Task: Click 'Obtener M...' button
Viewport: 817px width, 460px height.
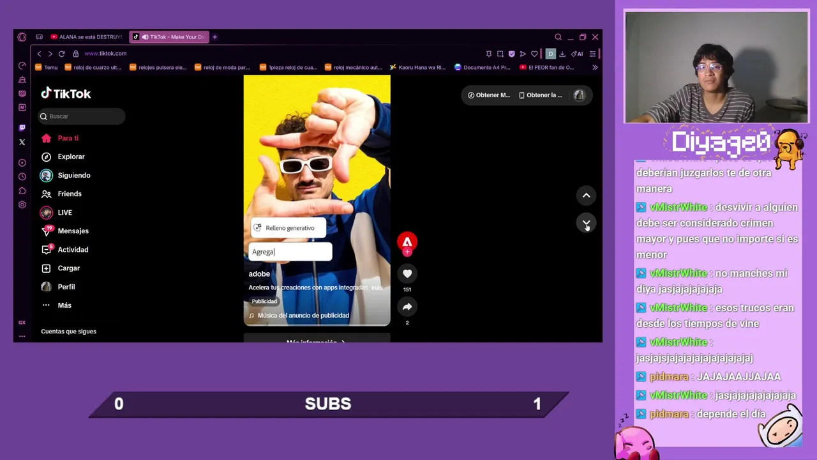Action: pyautogui.click(x=489, y=95)
